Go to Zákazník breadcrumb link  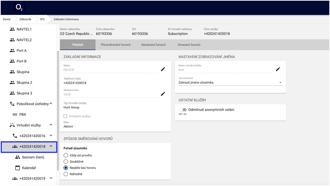pos(25,19)
